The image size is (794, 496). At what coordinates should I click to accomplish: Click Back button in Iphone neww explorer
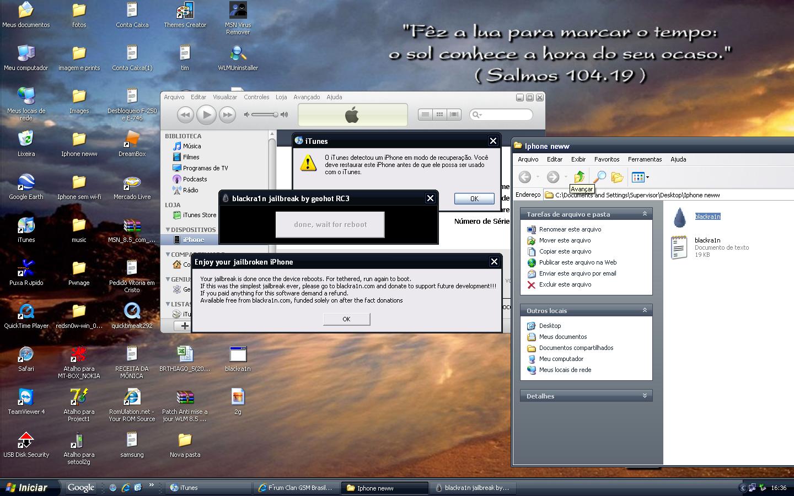(x=525, y=177)
